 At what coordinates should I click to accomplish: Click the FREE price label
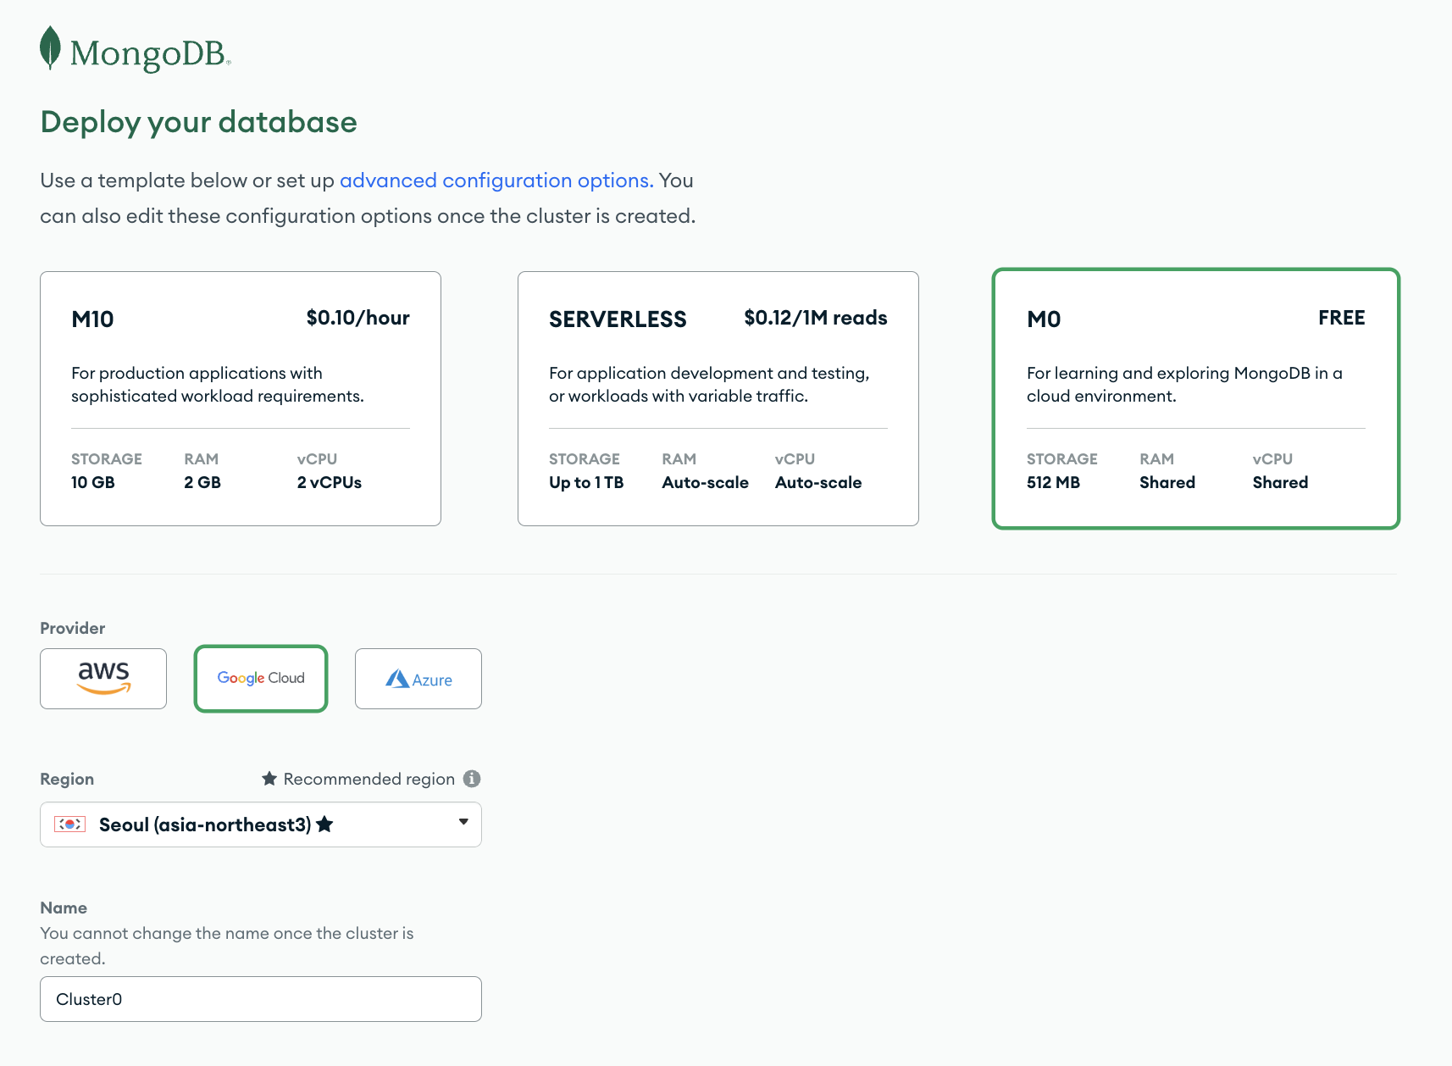[x=1342, y=318]
